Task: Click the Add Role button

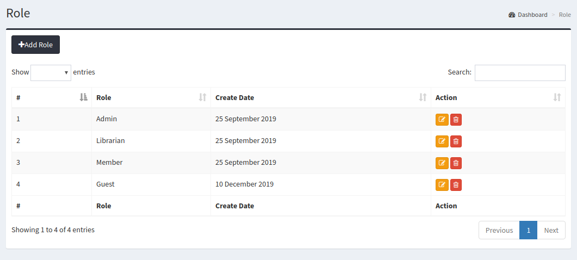Action: 36,45
